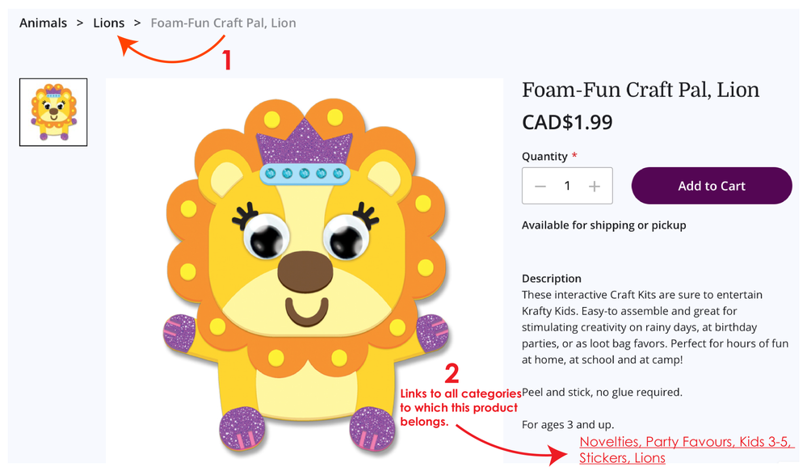This screenshot has height=471, width=807.
Task: Go to the Lions breadcrumb link
Action: pos(109,23)
